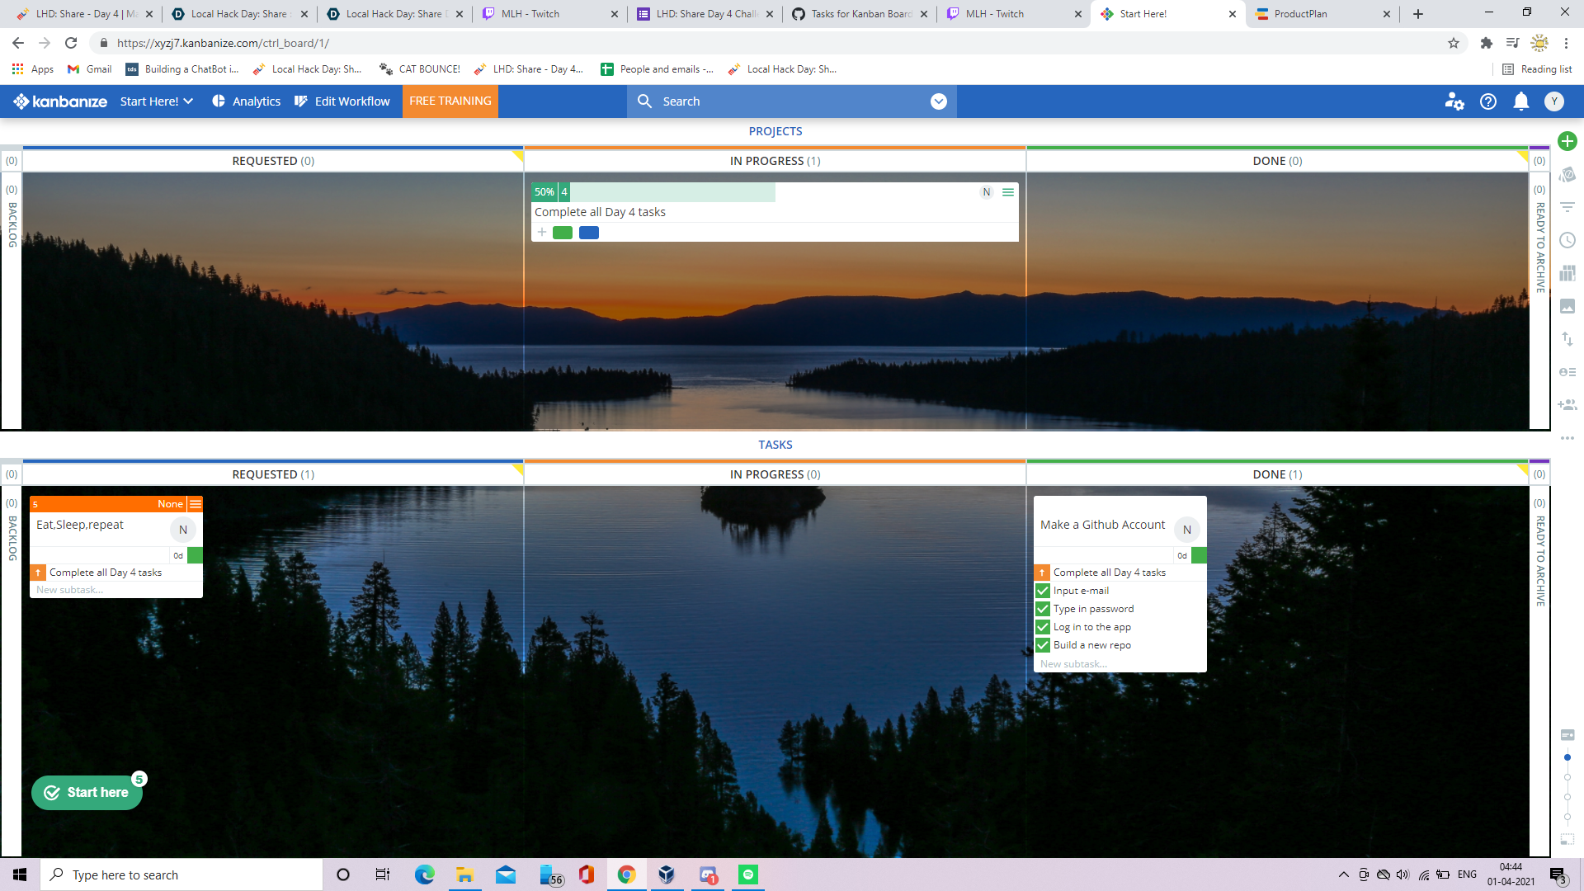Screen dimensions: 1584x891
Task: Uncheck the Input e-mail subtask
Action: [1043, 591]
